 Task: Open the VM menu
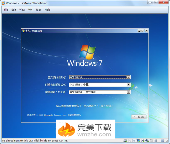point(30,10)
